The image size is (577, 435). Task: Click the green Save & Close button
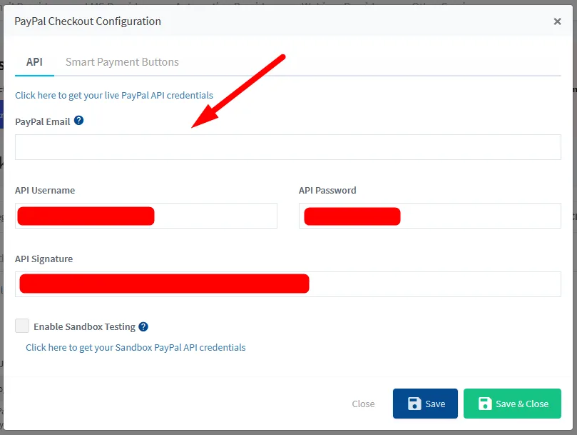pyautogui.click(x=512, y=404)
